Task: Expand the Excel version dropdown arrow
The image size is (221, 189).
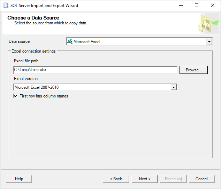Action: [174, 87]
